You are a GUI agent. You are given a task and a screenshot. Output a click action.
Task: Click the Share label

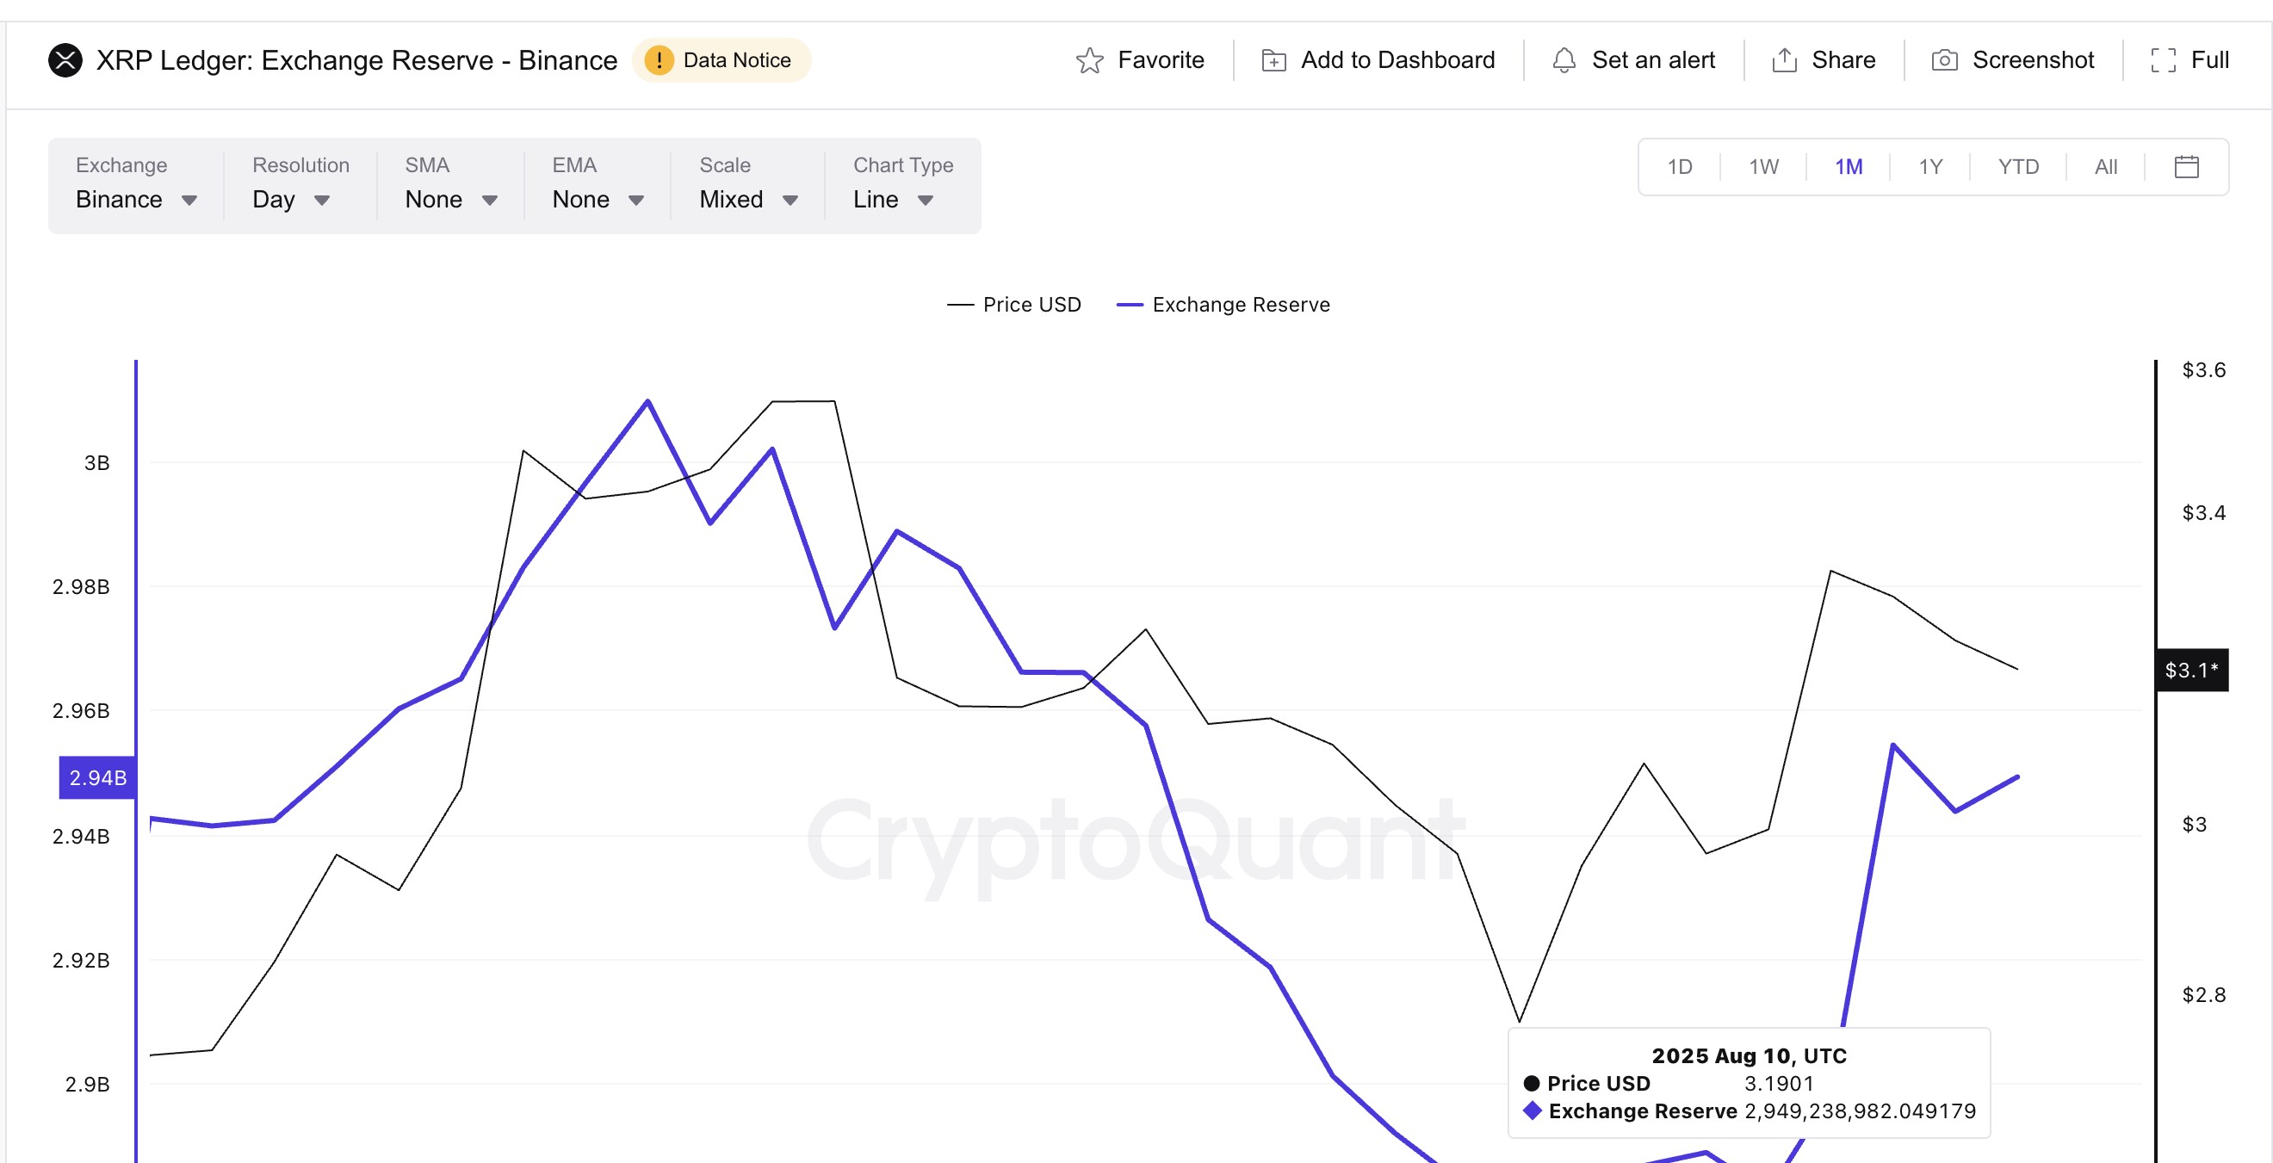[x=1843, y=60]
